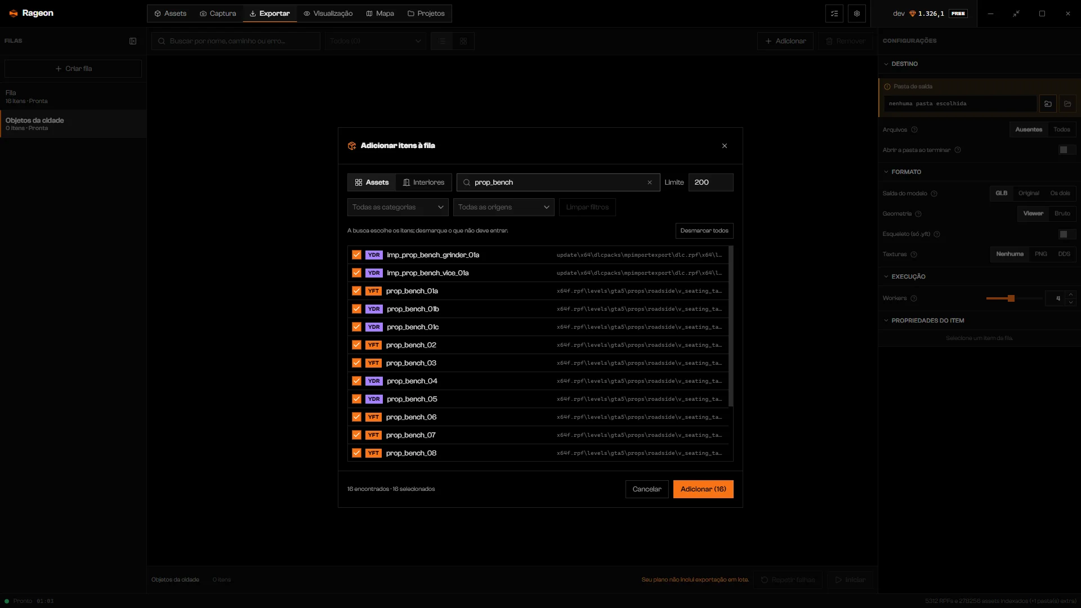Click the Cancelar button
The height and width of the screenshot is (608, 1081).
647,489
